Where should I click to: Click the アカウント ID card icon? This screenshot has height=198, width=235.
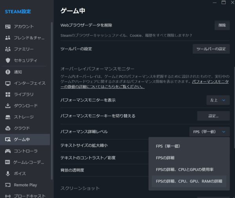[8, 27]
